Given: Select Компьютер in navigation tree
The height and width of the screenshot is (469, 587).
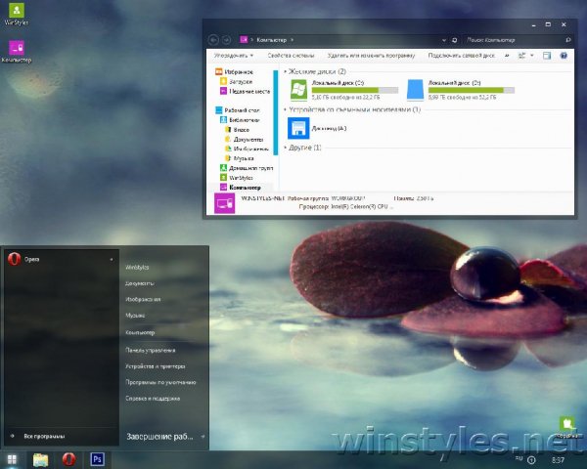Looking at the screenshot, I should (241, 188).
